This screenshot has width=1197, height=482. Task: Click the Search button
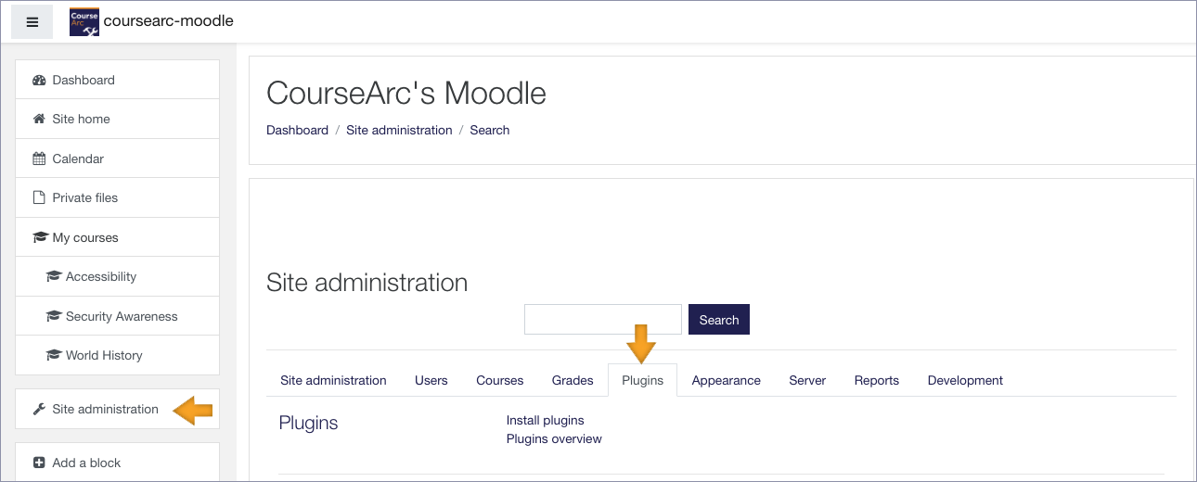[719, 319]
